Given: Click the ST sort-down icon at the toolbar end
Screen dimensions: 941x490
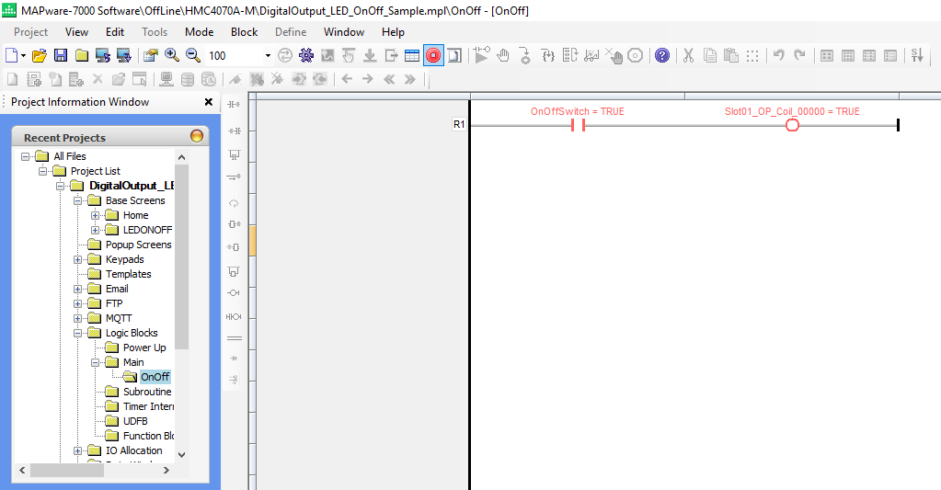Looking at the screenshot, I should 917,56.
